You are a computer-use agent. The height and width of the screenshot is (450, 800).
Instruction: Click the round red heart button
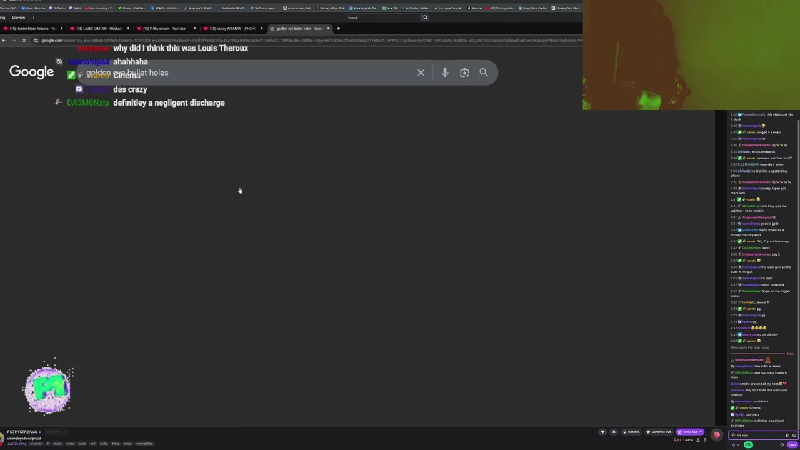(717, 435)
